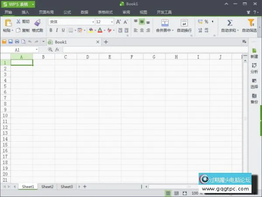
Task: Click the increase font size icon
Action: click(x=118, y=21)
